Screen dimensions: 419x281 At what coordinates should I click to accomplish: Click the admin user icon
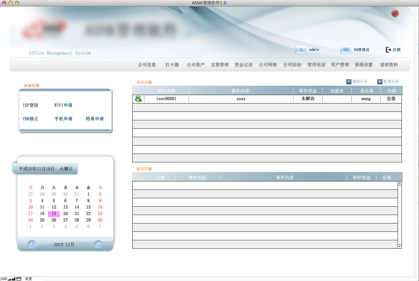tap(301, 50)
